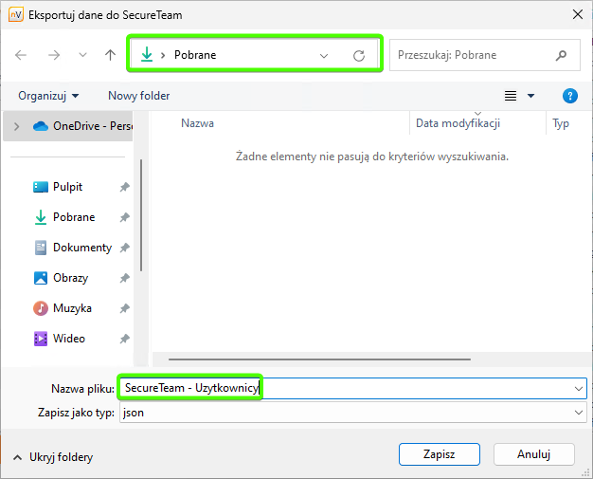Go forward using the right arrow
The image size is (593, 479).
(x=54, y=55)
